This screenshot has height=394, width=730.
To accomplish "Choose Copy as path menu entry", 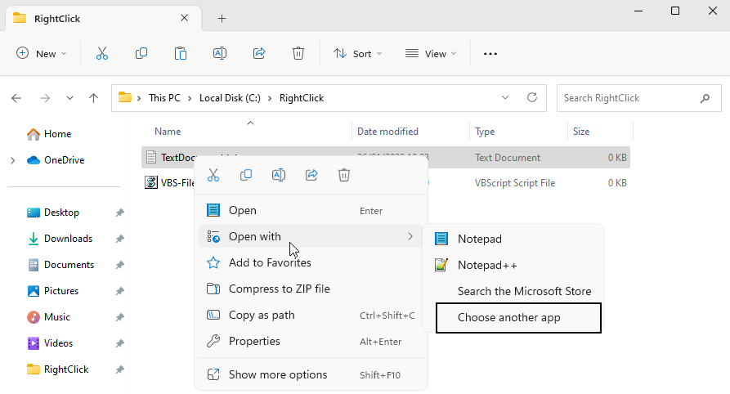I will [x=262, y=316].
